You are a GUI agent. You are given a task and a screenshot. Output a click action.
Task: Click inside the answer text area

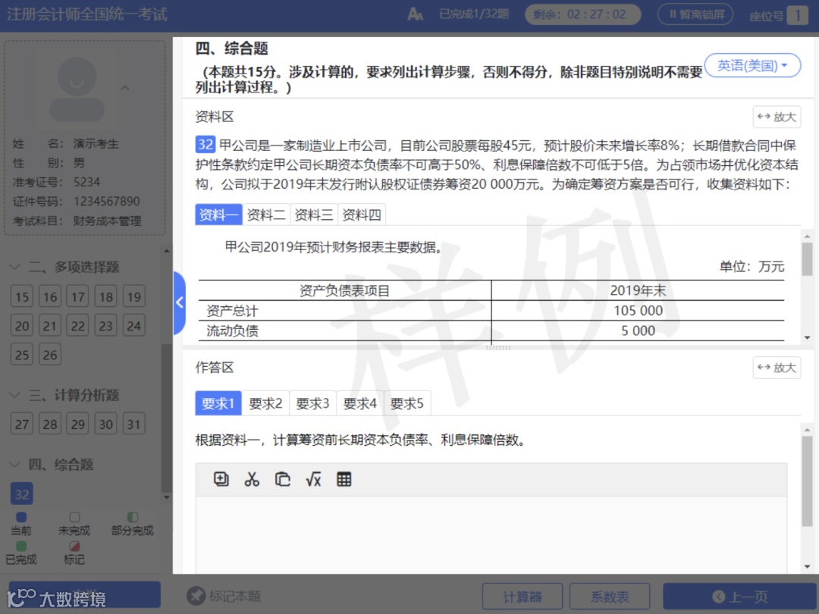pyautogui.click(x=491, y=534)
